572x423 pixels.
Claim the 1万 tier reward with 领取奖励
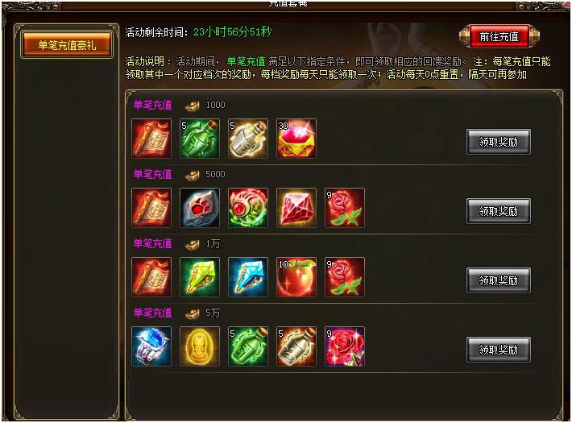click(x=499, y=280)
